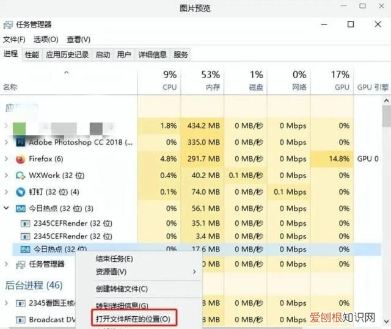Expand the 任务管理器 process row
Screen dimensions: 391x329
(x=6, y=264)
